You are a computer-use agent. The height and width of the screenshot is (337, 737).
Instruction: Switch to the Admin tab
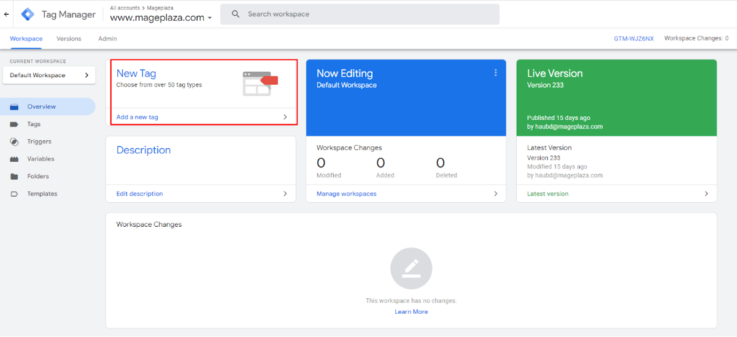click(107, 39)
